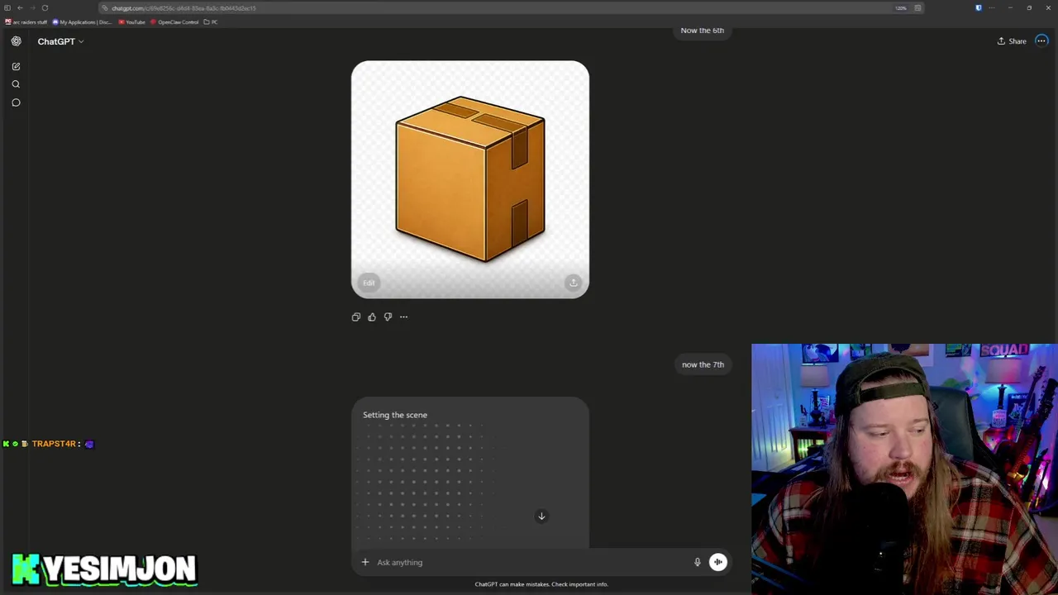Screen dimensions: 1058x595
Task: Give the response a thumbs down
Action: click(388, 317)
